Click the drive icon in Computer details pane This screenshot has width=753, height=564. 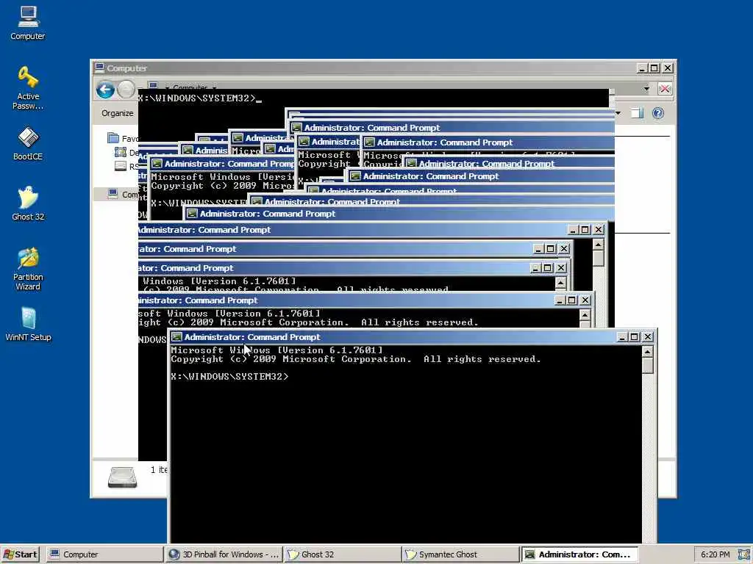[123, 477]
